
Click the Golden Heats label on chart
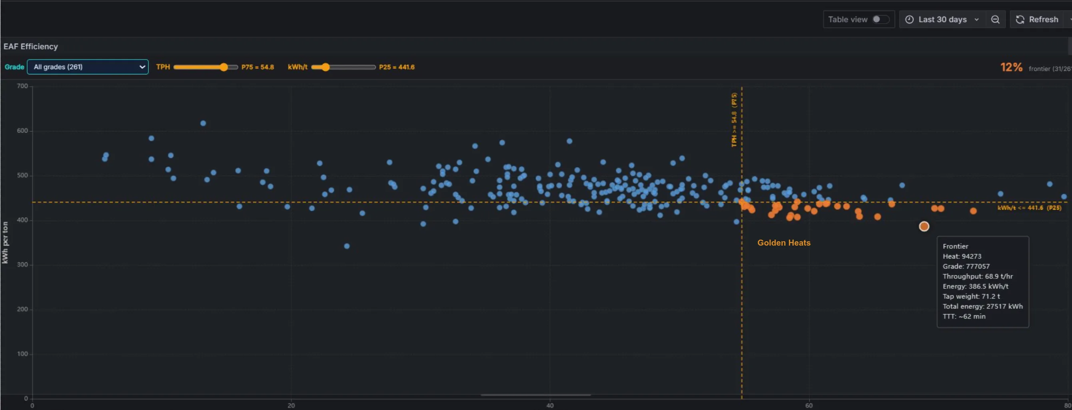point(784,243)
